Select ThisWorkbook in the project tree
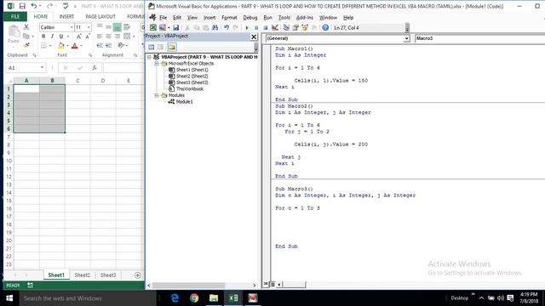This screenshot has width=545, height=306. tap(189, 88)
